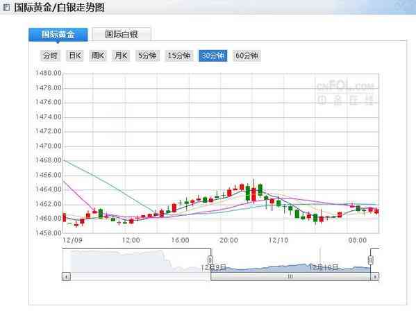The width and height of the screenshot is (416, 313).
Task: Click the right range selector handle
Action: click(371, 260)
